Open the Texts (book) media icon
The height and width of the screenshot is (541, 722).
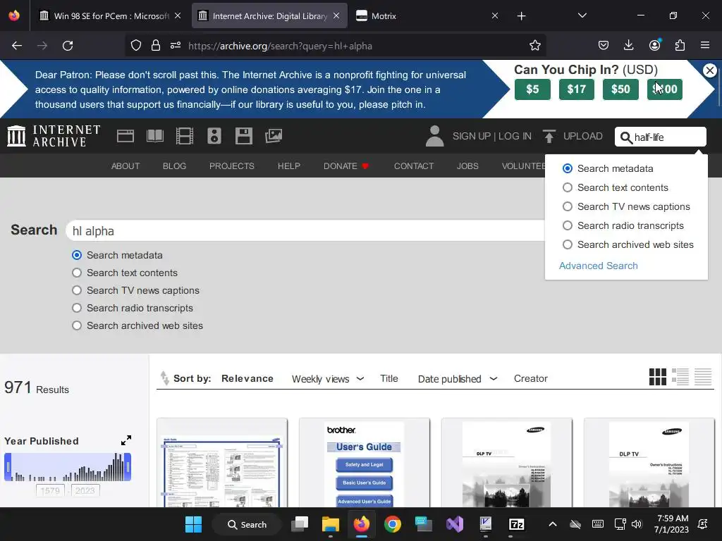(x=154, y=136)
